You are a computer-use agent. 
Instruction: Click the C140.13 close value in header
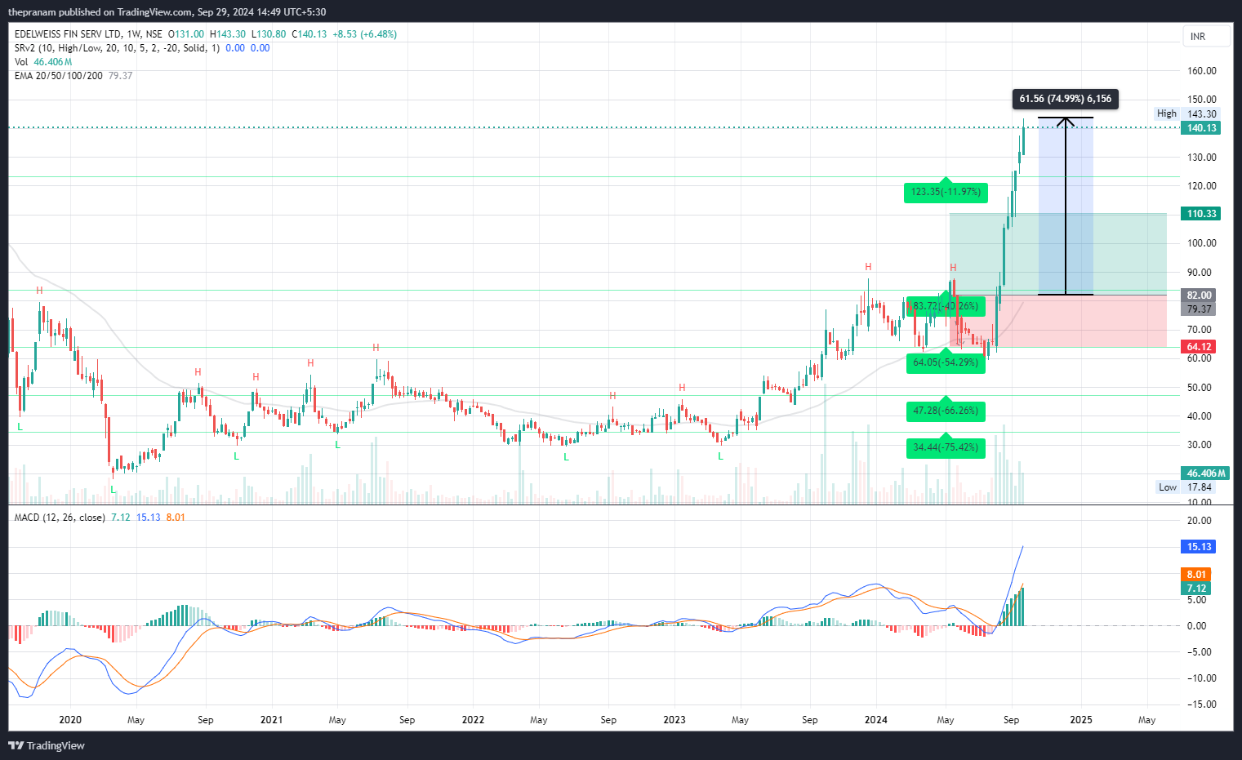309,34
